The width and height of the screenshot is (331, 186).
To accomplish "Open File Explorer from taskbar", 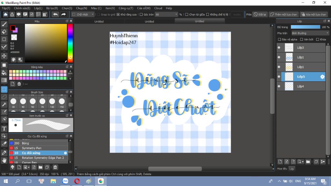I will click(53, 181).
